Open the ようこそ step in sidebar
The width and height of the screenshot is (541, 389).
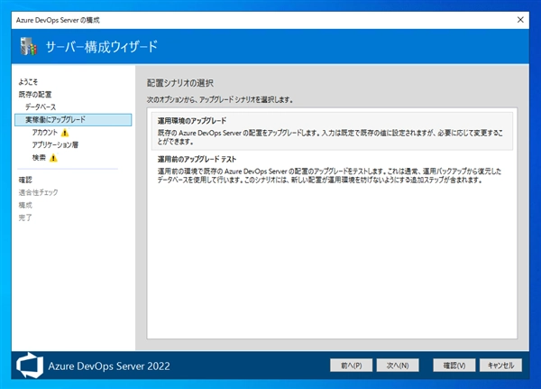28,82
